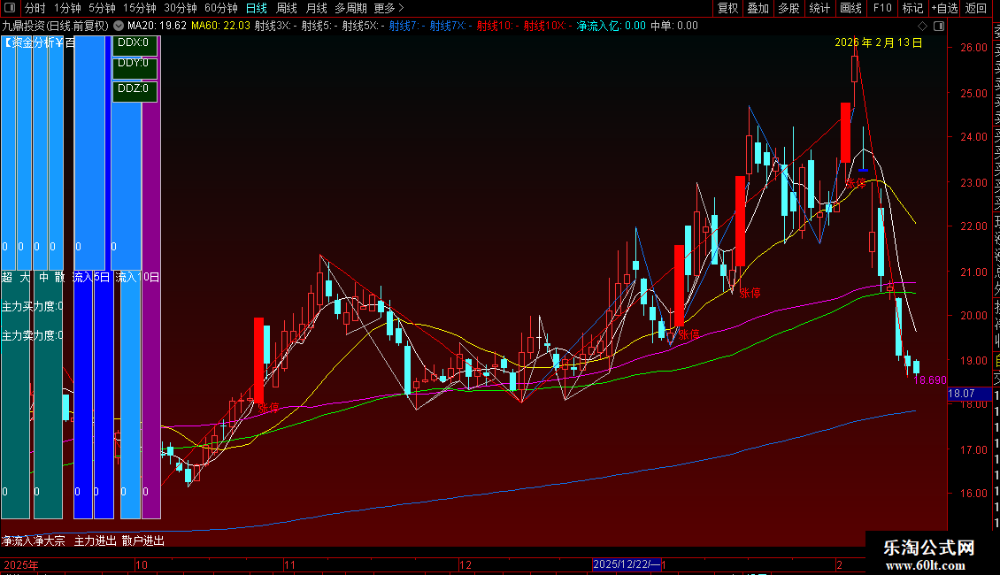Click the MA20: 19.62 indicator value
The width and height of the screenshot is (1000, 575).
coord(157,27)
